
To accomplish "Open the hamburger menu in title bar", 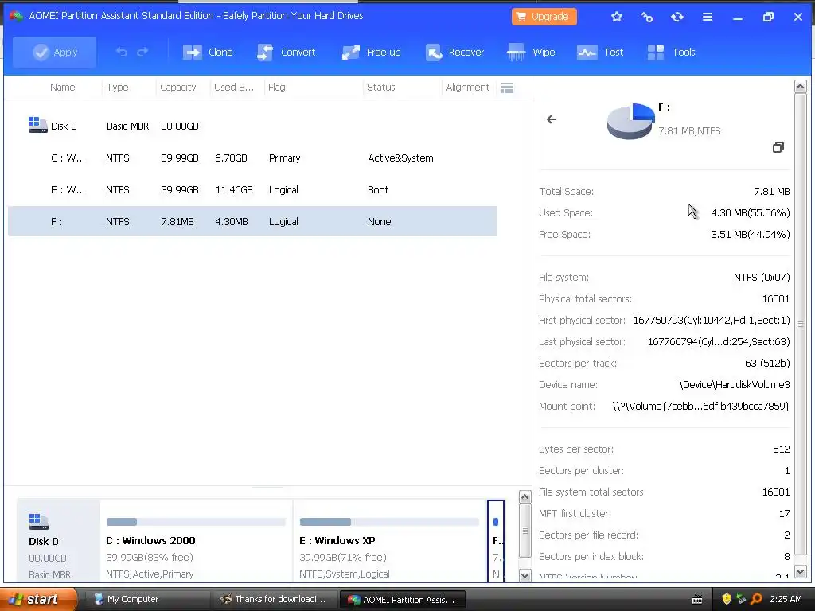I will coord(708,17).
